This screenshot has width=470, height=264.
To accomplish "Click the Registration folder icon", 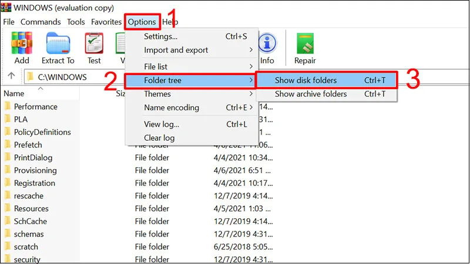I will 8,182.
